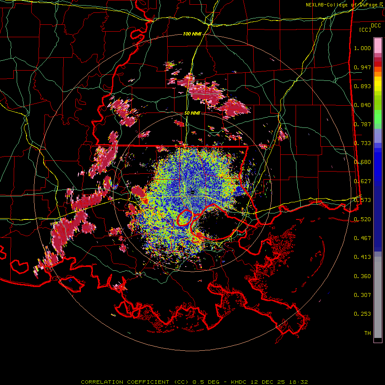Click the Correlation Coefficient product caption
Image resolution: width=385 pixels, height=385 pixels.
(x=194, y=382)
